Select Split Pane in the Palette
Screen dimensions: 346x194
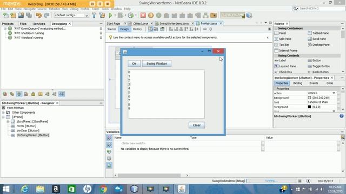[283, 39]
